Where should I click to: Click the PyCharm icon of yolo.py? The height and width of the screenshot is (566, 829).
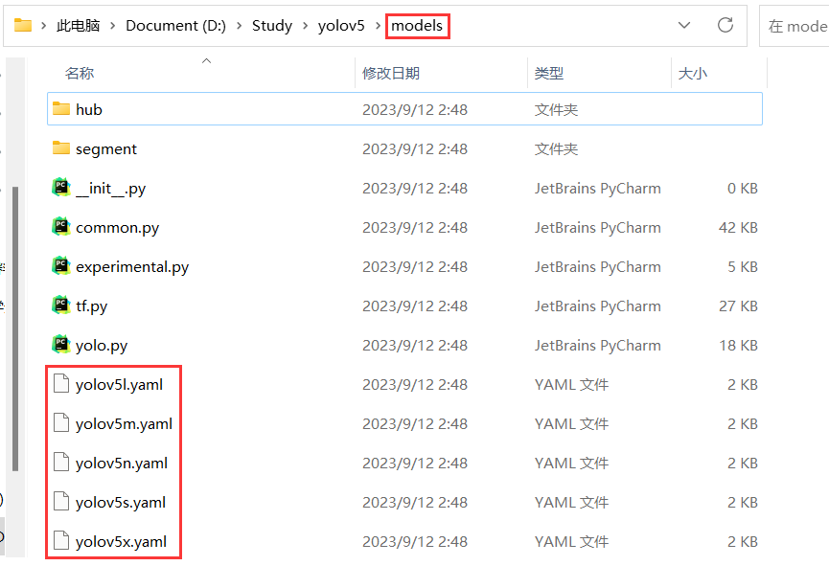[x=61, y=345]
